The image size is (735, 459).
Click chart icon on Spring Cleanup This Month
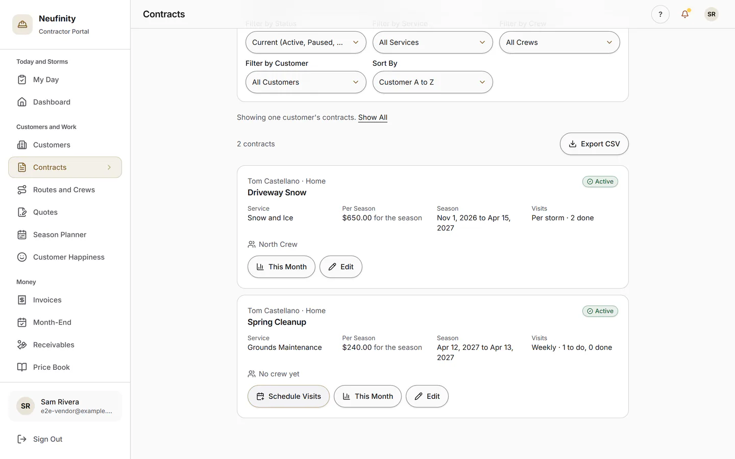pyautogui.click(x=347, y=396)
